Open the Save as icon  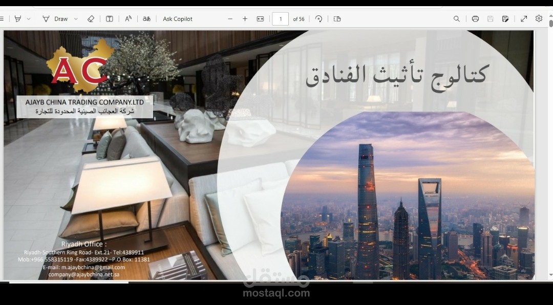(505, 19)
